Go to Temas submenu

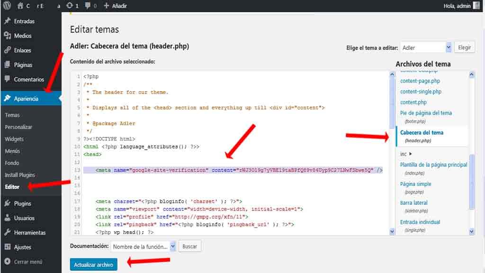point(12,115)
